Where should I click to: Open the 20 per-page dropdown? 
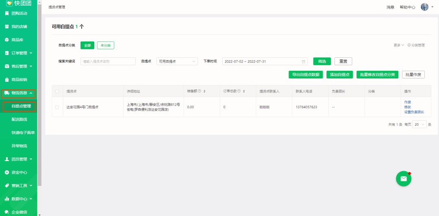tap(419, 124)
